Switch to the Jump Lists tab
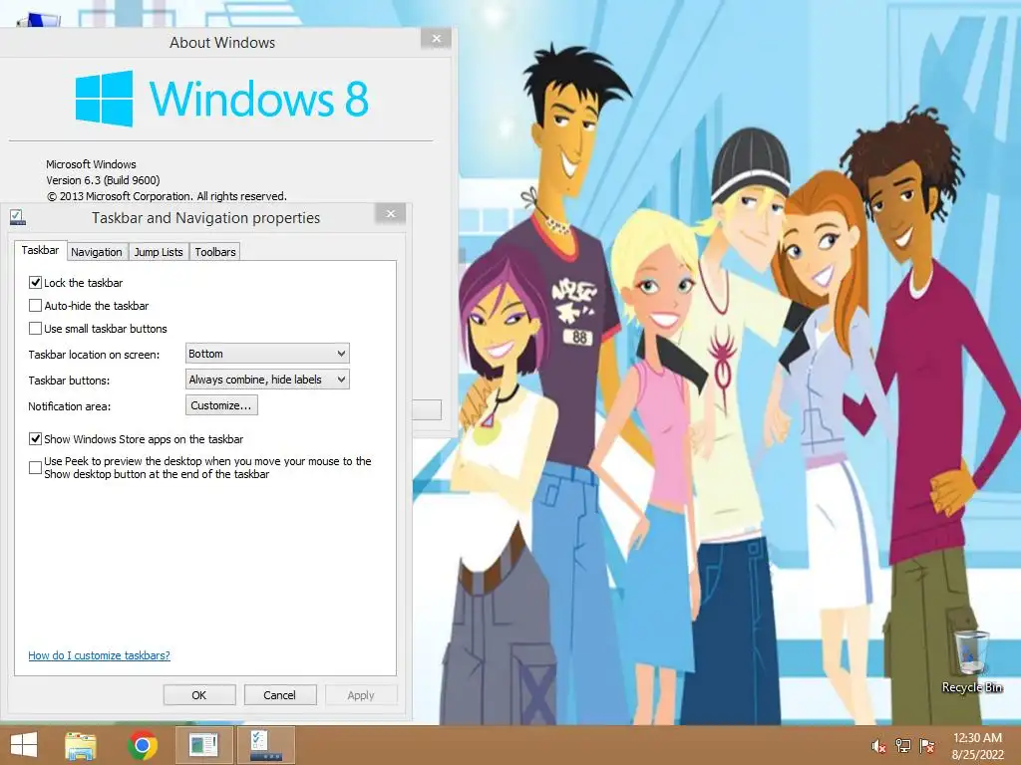The width and height of the screenshot is (1021, 765). (159, 252)
